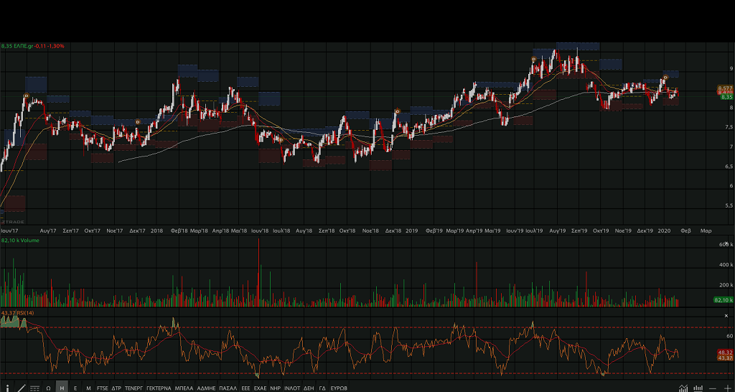Screen dimensions: 735x392
Task: Switch to the FTSE symbol tab
Action: pos(103,387)
